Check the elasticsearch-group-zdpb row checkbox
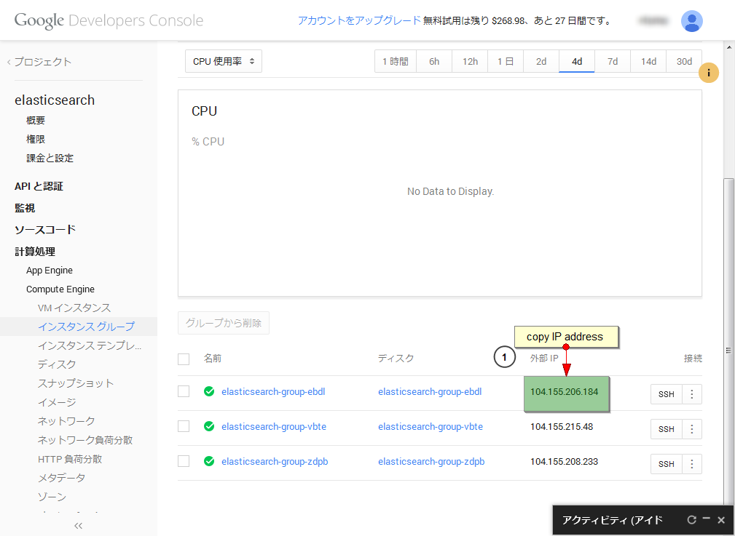735x536 pixels. click(x=184, y=462)
